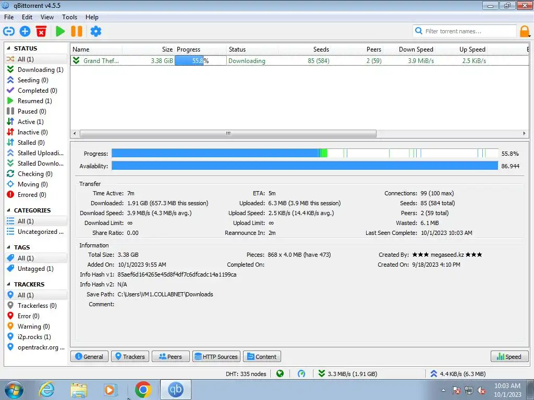Select Grand Theft torrent row

point(299,60)
